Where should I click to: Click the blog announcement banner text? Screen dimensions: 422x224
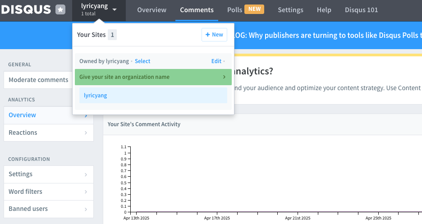[328, 35]
